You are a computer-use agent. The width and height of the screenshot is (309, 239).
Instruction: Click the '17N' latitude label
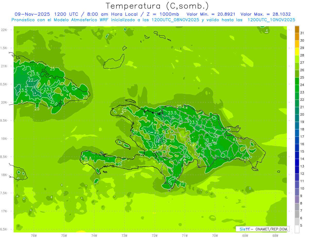pyautogui.click(x=4, y=211)
